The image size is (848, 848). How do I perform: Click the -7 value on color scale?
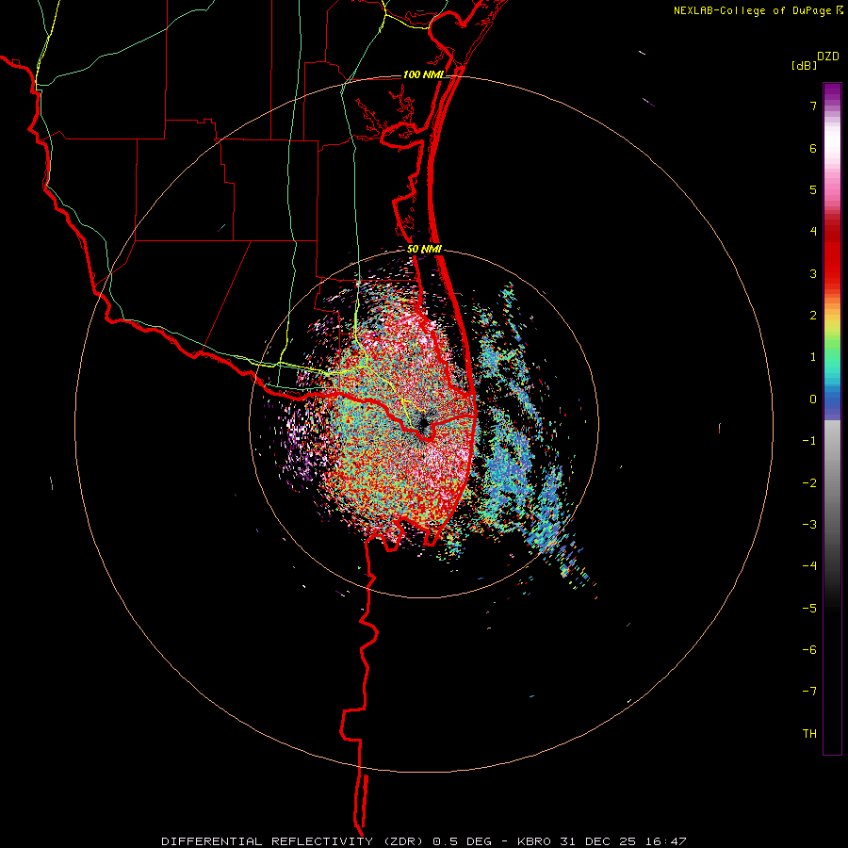click(809, 692)
